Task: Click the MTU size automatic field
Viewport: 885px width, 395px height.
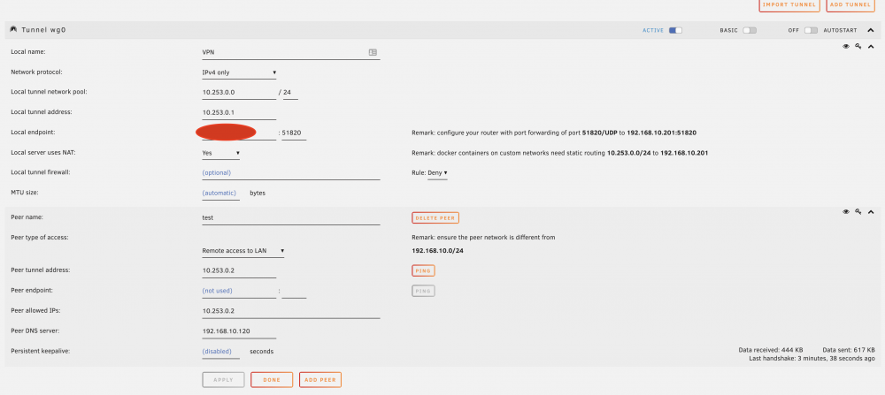Action: (220, 193)
